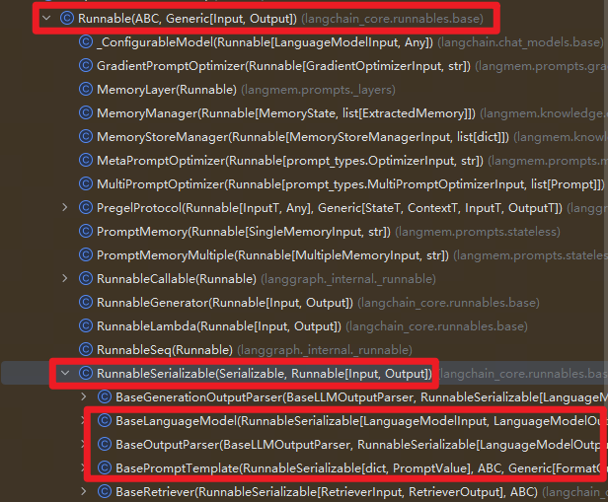Screen dimensions: 608x502
Task: Select the MetaPromptOptimizer class row
Action: coord(304,160)
